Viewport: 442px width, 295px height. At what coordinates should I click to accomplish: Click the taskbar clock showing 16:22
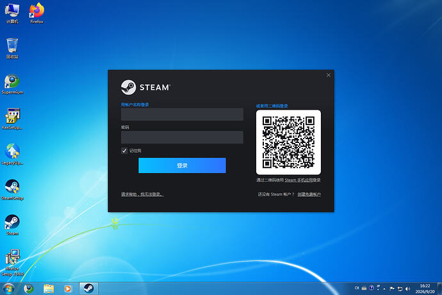point(425,289)
